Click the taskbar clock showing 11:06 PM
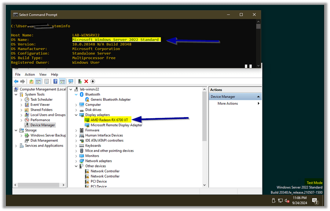This screenshot has width=330, height=211. click(299, 201)
